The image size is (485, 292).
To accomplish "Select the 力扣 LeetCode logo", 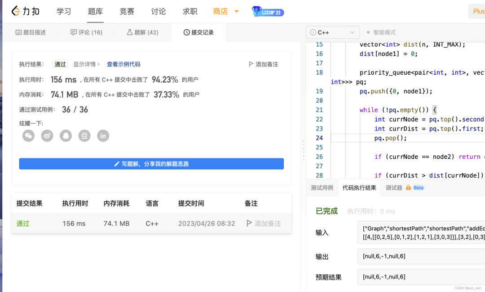I will click(26, 11).
